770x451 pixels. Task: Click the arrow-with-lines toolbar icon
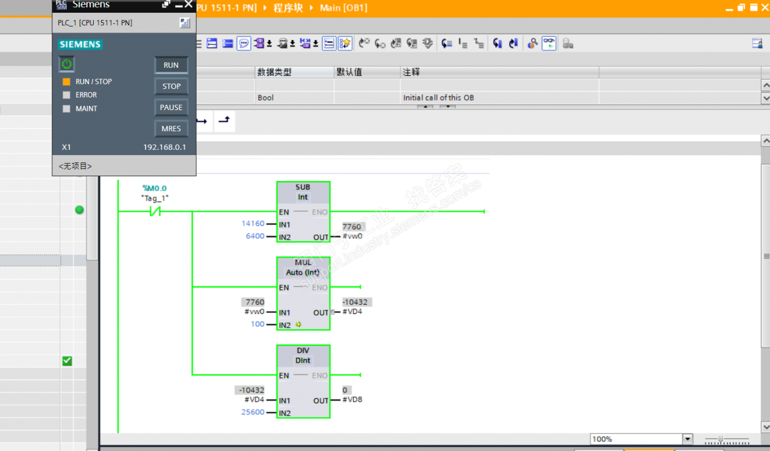coord(446,43)
